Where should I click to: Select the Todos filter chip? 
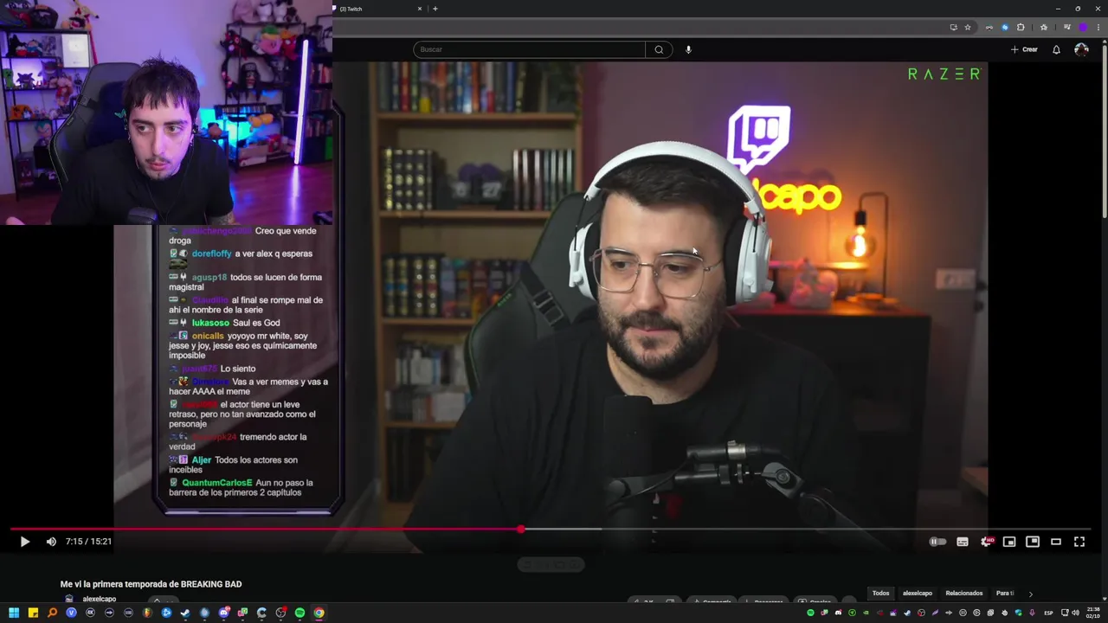pos(880,594)
